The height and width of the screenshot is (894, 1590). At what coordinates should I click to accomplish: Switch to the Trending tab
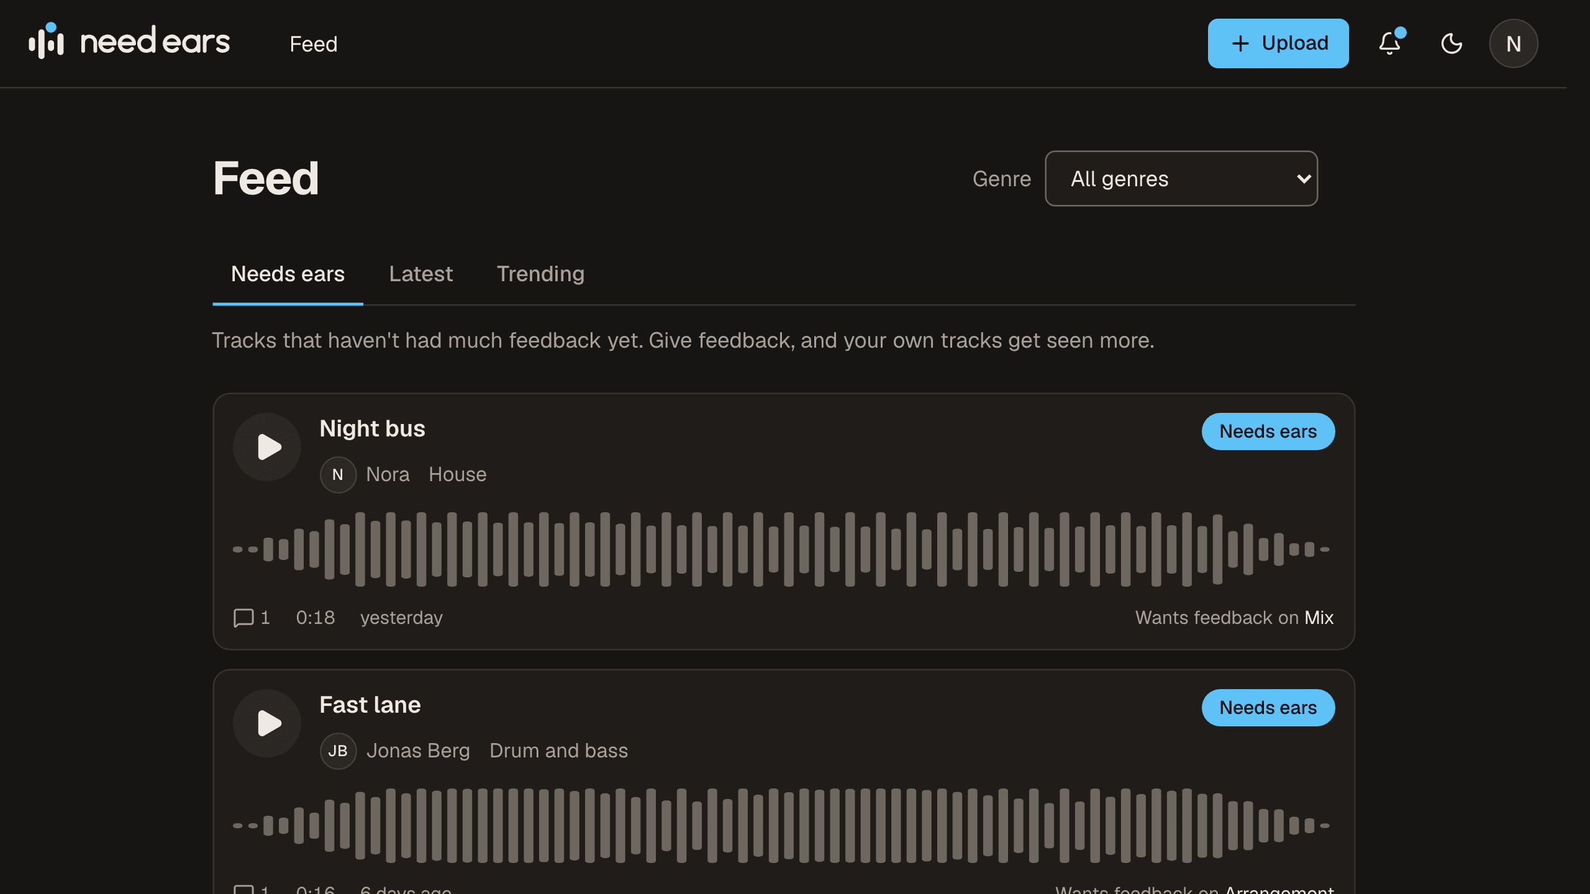[540, 274]
